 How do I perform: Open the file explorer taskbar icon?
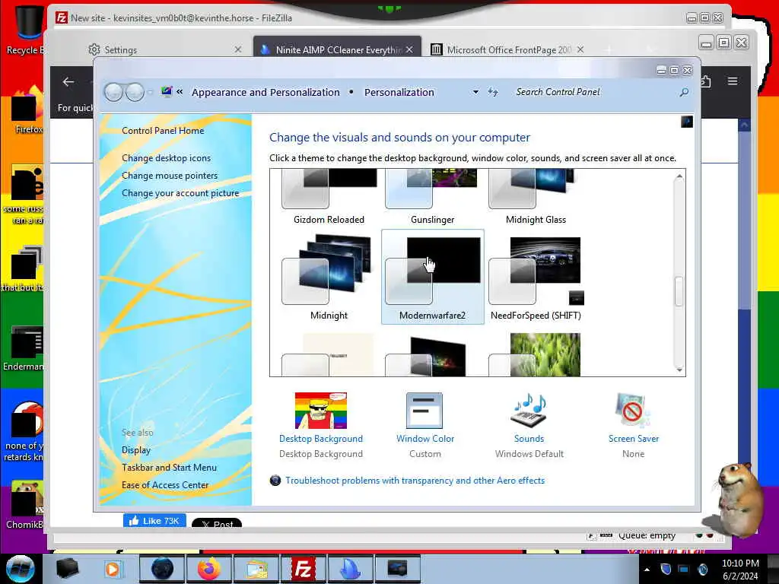click(256, 569)
